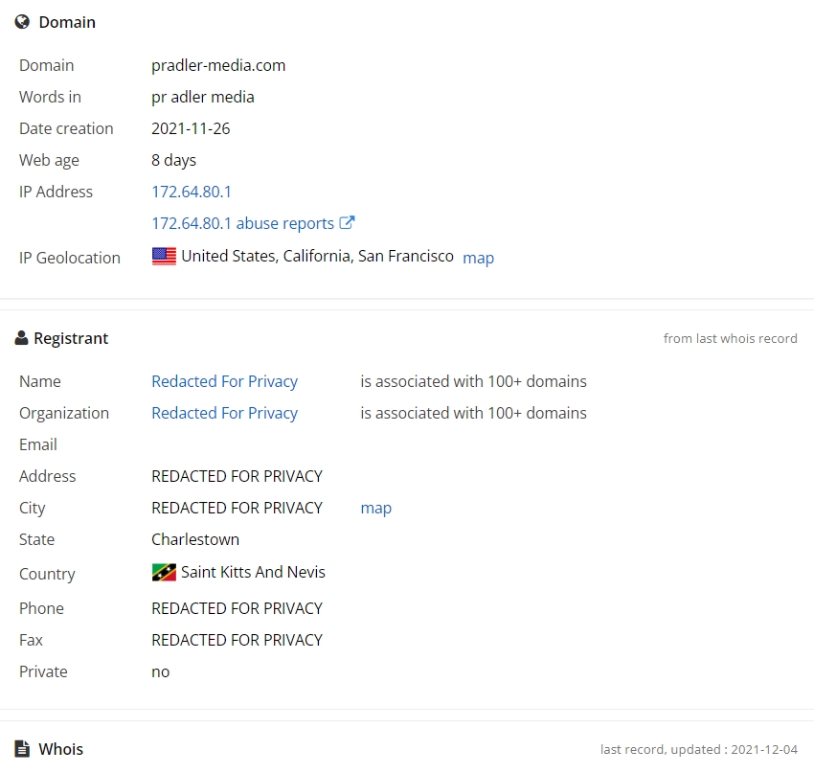Click the Charlestown state value
814x773 pixels.
tap(195, 539)
